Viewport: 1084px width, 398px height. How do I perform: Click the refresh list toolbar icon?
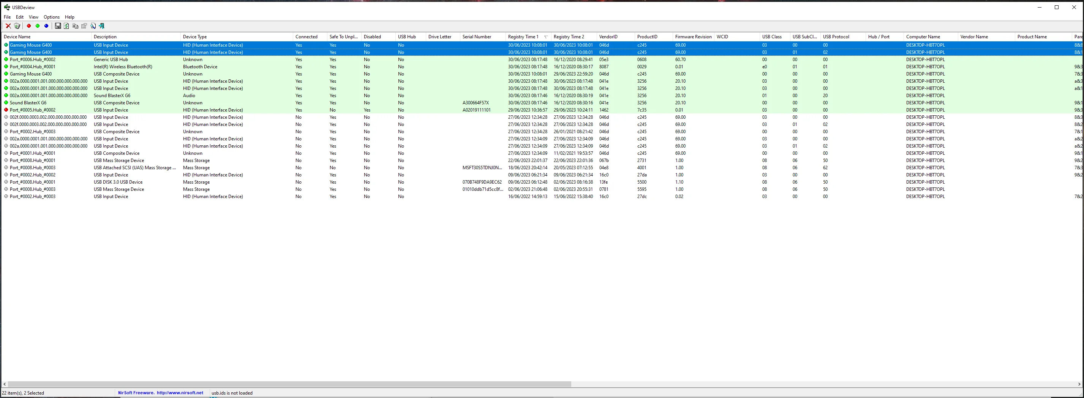point(66,26)
